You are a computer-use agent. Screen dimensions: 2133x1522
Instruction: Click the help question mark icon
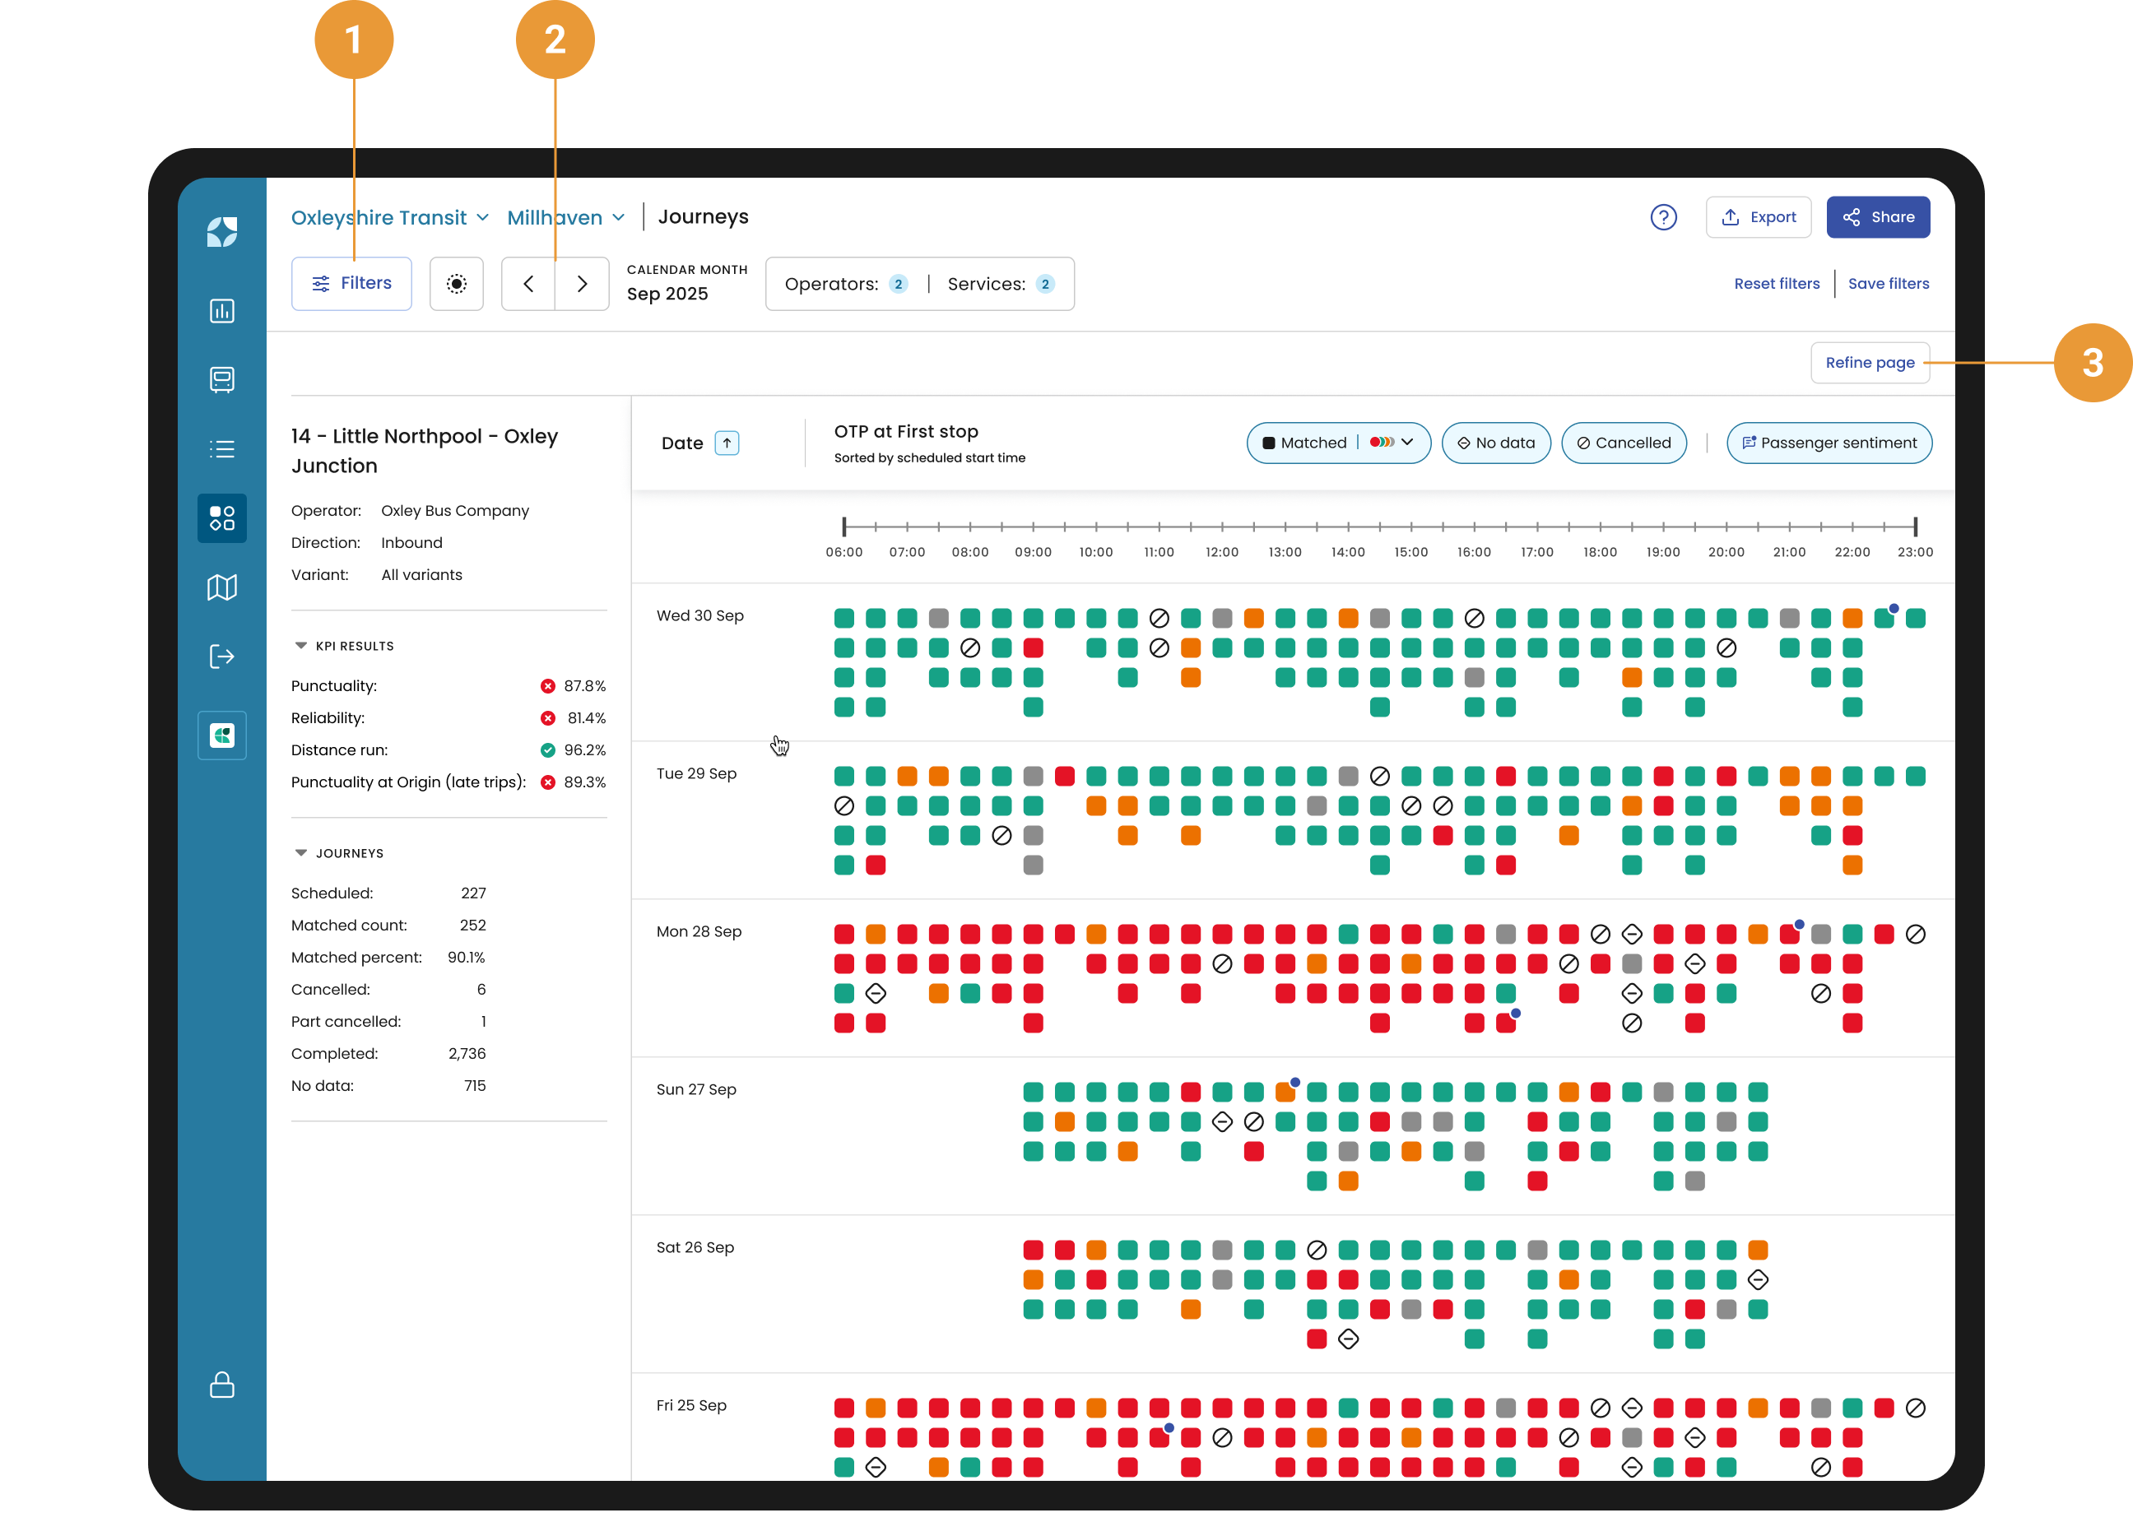click(x=1662, y=217)
